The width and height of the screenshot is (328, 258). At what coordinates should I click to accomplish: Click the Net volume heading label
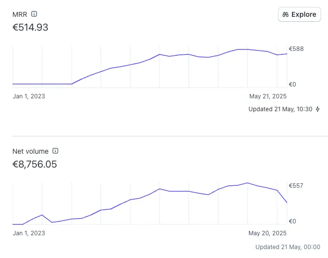pyautogui.click(x=31, y=151)
